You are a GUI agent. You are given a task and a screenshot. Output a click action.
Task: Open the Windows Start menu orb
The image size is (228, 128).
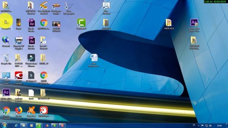coord(4,126)
